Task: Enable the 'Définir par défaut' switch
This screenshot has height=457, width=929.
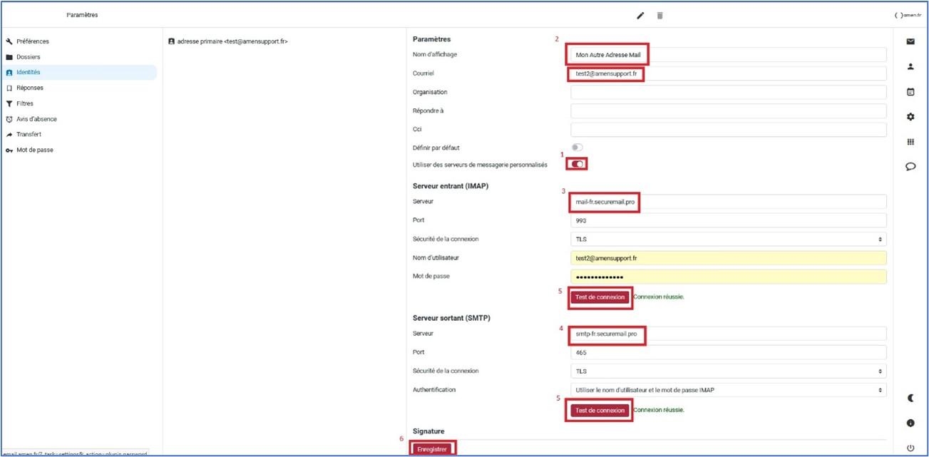Action: [577, 148]
